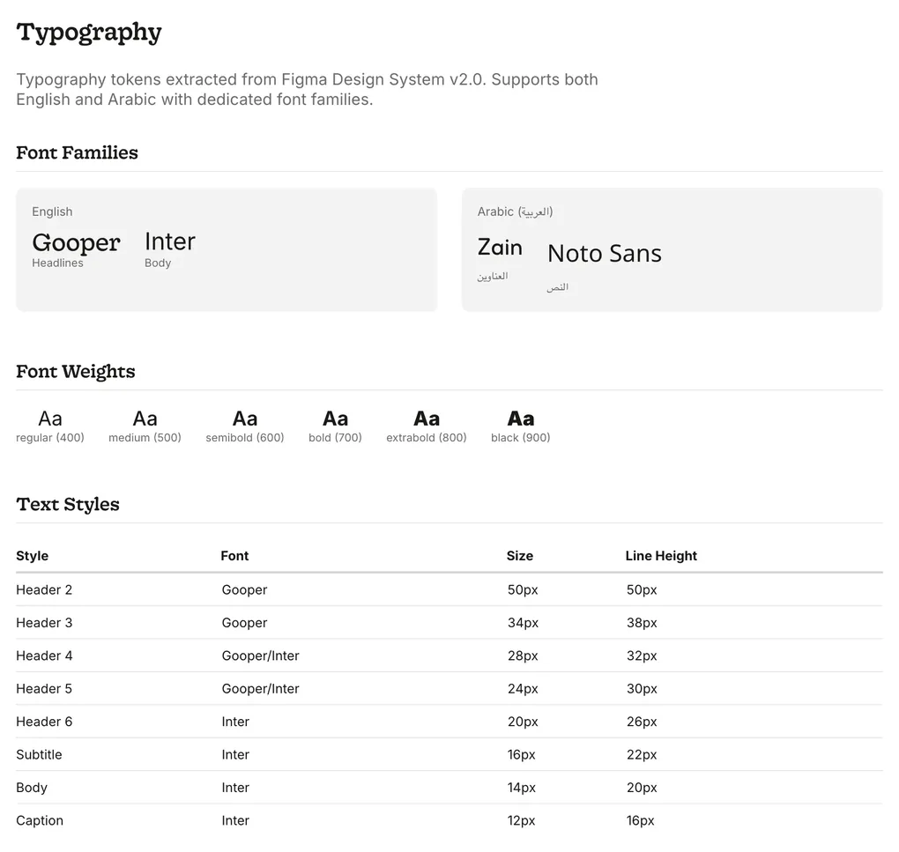Viewport: 899px width, 852px height.
Task: Select the "Headlines" caption under Gooper
Action: 57,263
